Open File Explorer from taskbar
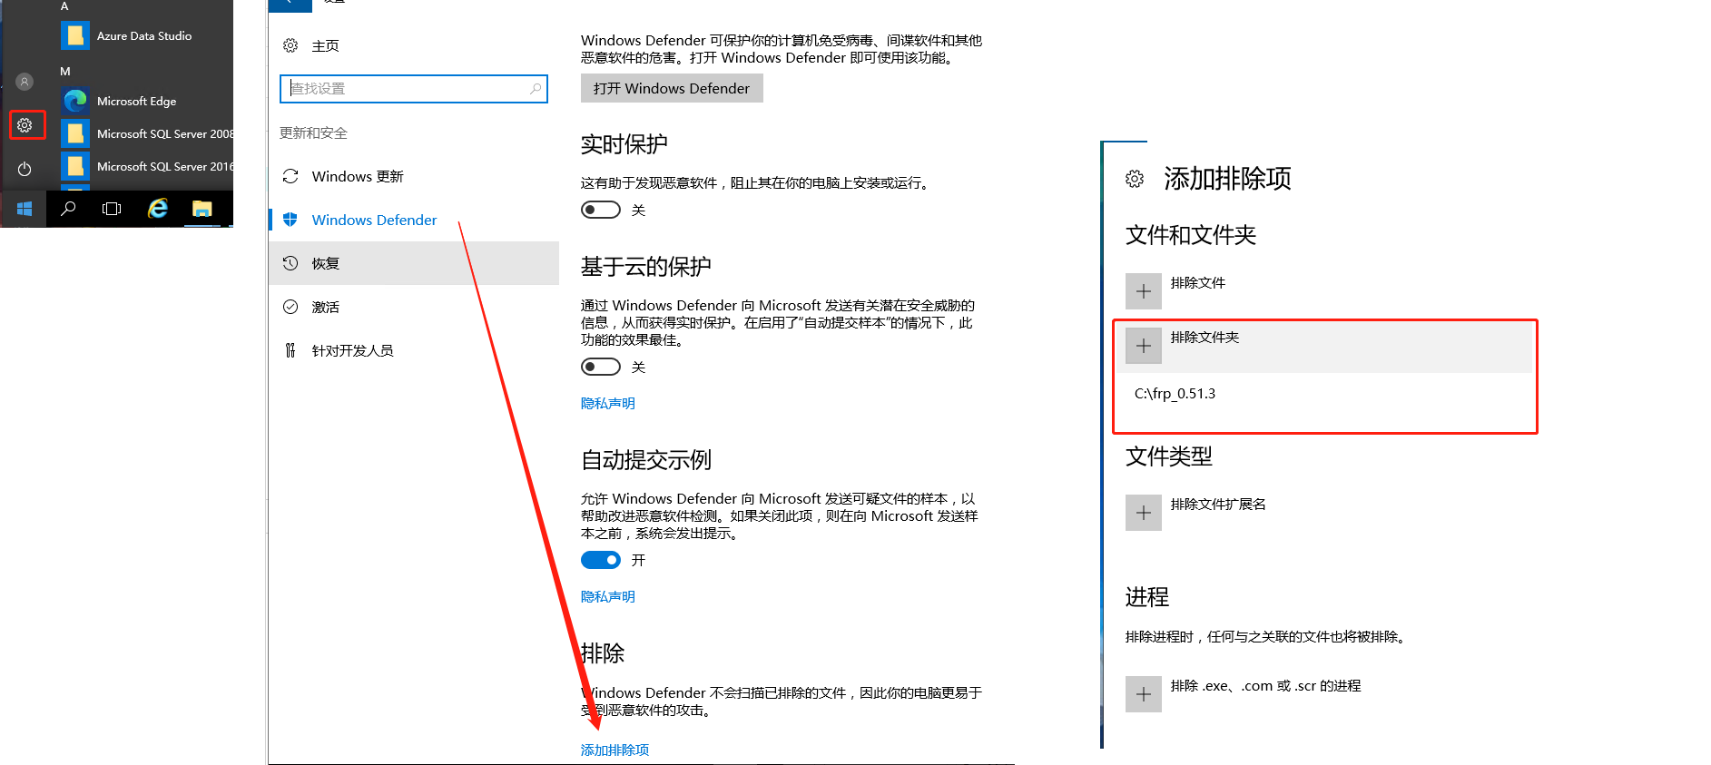Screen dimensions: 1711x765 [x=202, y=209]
